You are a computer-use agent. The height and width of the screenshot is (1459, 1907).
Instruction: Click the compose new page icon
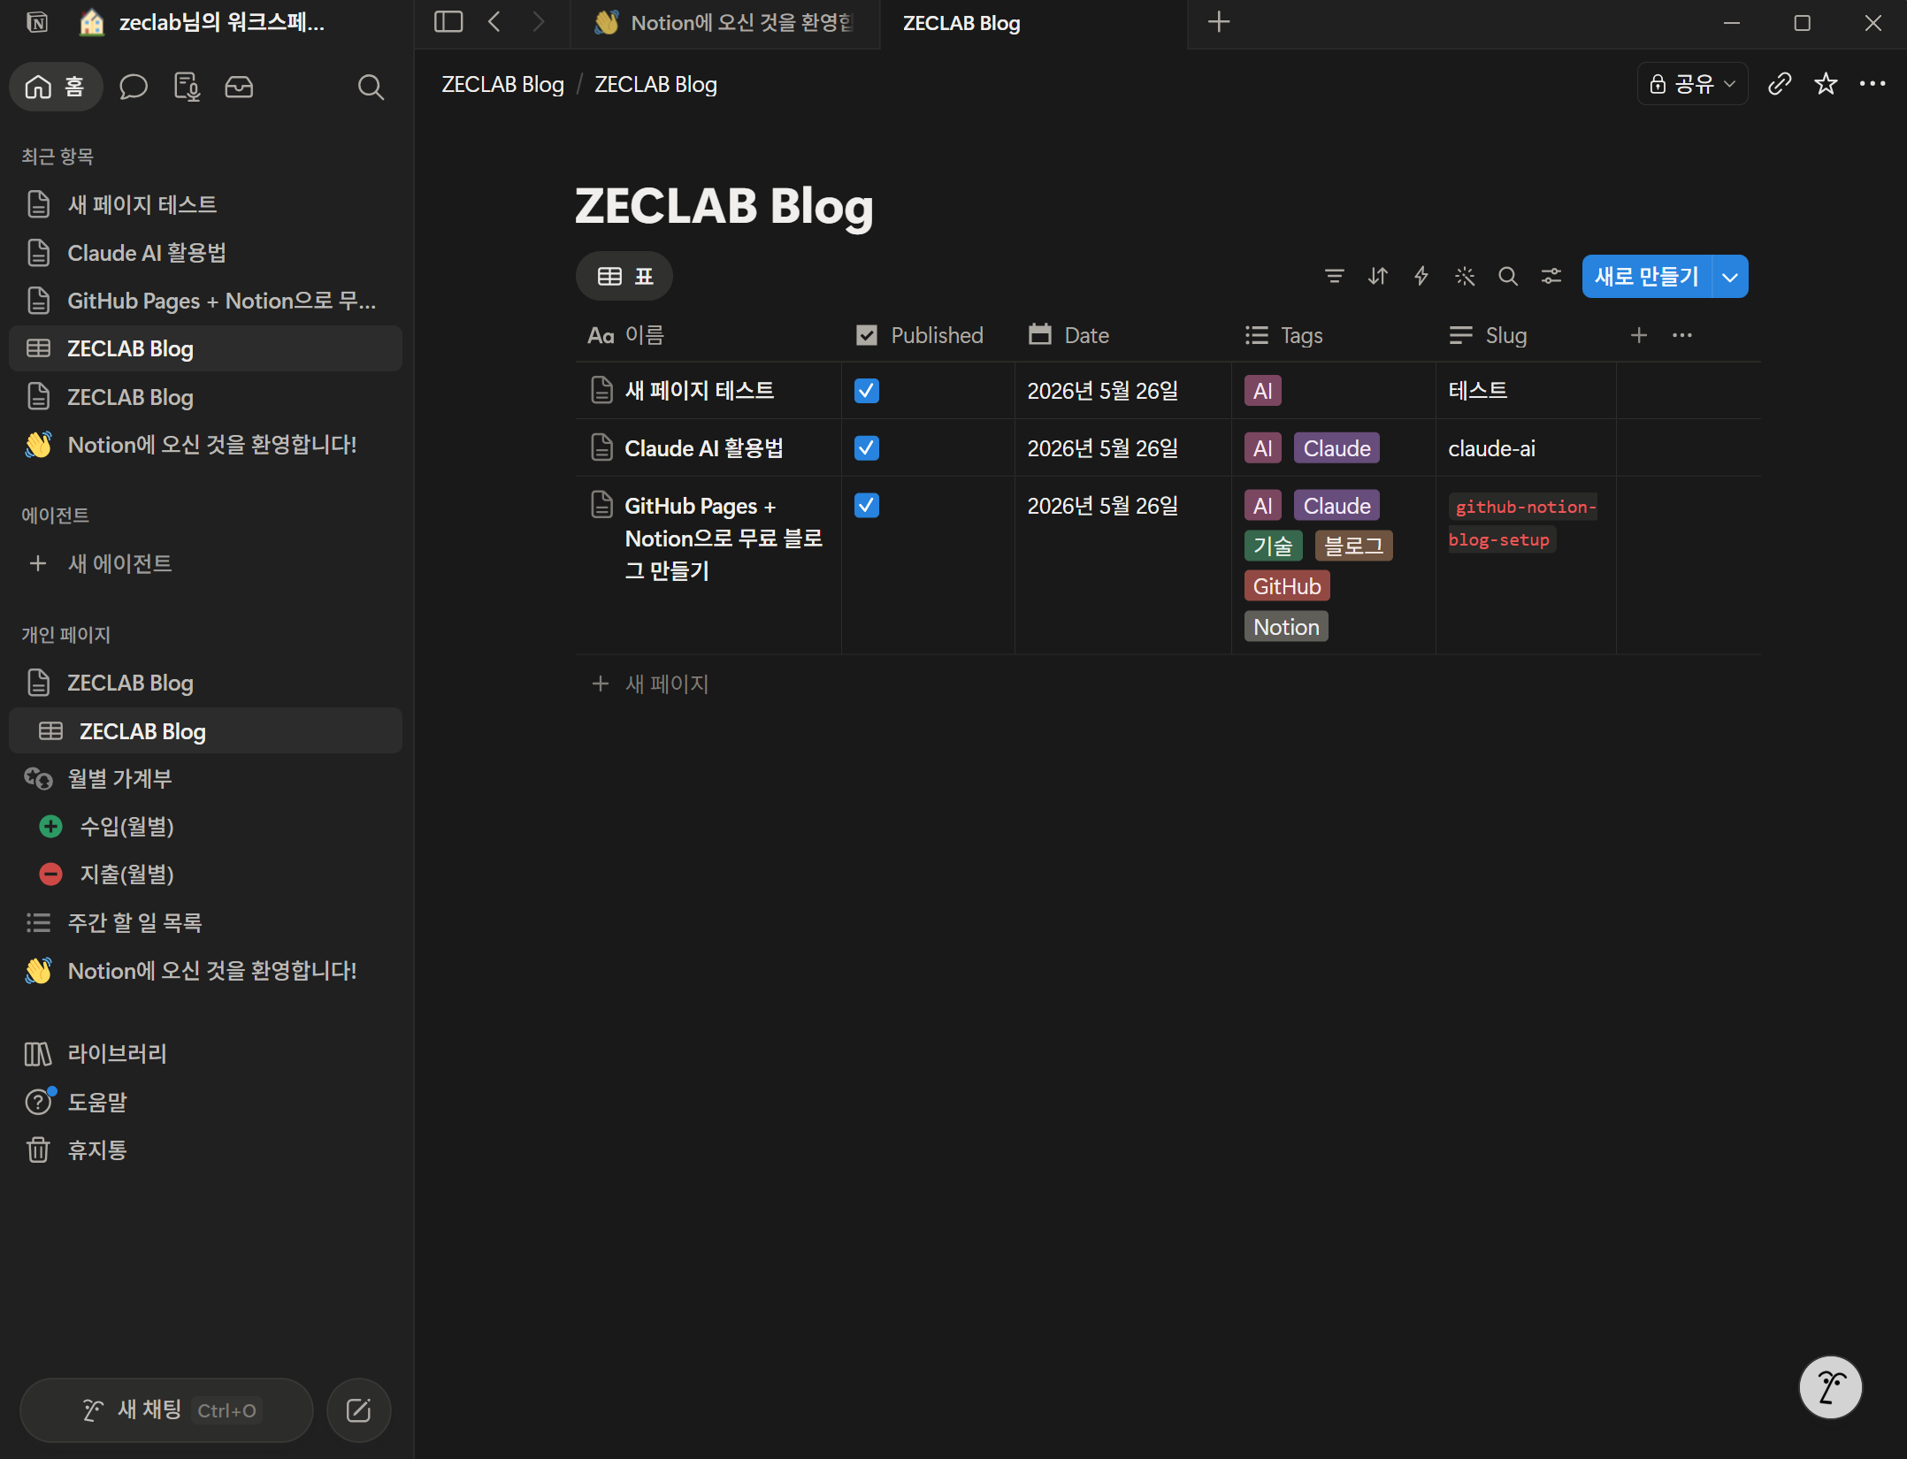coord(358,1410)
